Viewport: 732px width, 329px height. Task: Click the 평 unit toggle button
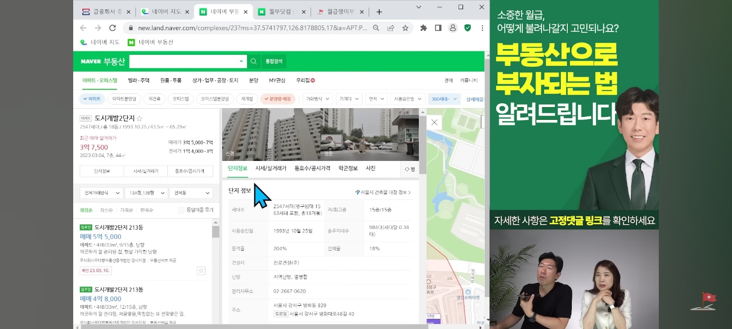(x=410, y=169)
